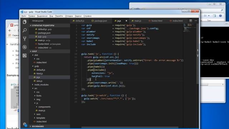Open sass.js in gulp folder
The height and width of the screenshot is (129, 229).
pos(49,81)
